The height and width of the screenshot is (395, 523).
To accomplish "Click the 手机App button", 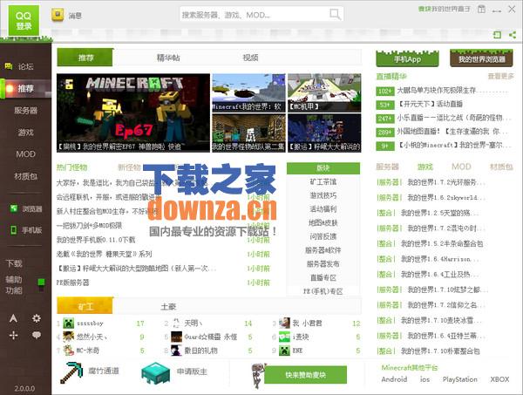I will click(407, 59).
